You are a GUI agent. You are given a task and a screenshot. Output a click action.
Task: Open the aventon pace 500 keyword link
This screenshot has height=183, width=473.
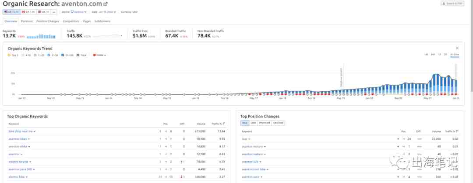[x=20, y=169]
